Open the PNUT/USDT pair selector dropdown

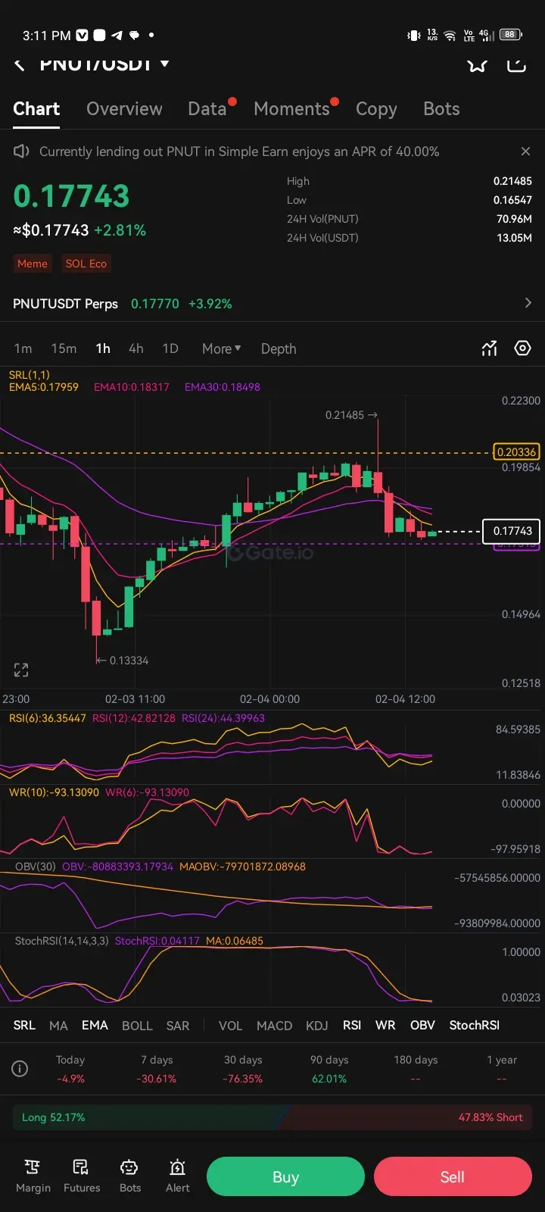tap(104, 64)
